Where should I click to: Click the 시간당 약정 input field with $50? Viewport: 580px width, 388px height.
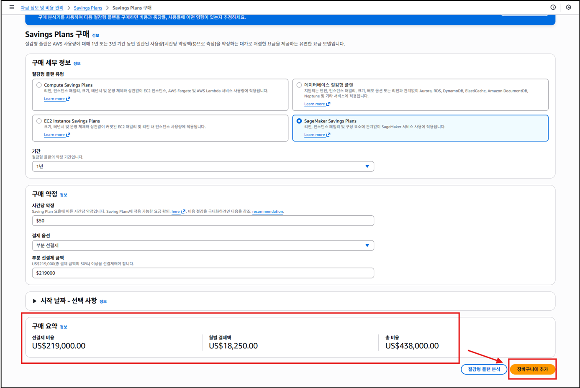click(203, 221)
